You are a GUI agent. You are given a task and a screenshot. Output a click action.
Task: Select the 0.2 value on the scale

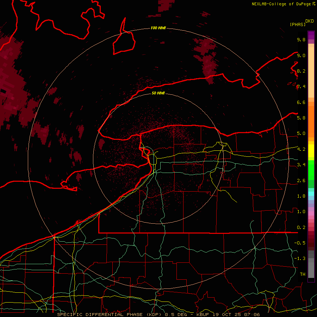point(301,228)
